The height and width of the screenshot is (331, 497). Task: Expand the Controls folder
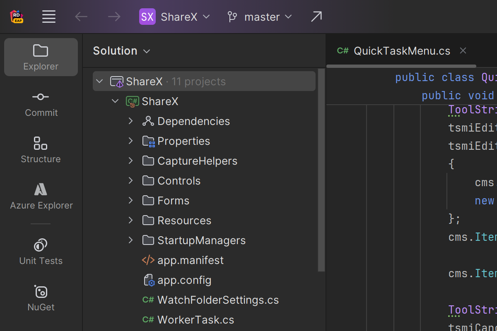coord(130,180)
